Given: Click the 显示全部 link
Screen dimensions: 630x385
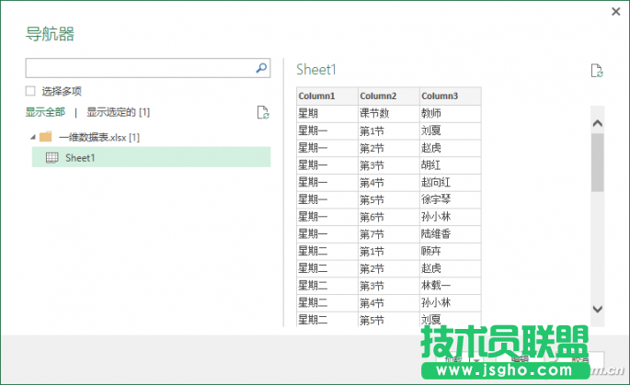Looking at the screenshot, I should tap(45, 112).
